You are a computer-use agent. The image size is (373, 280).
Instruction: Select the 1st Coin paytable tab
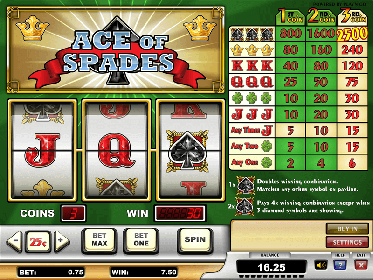[290, 17]
